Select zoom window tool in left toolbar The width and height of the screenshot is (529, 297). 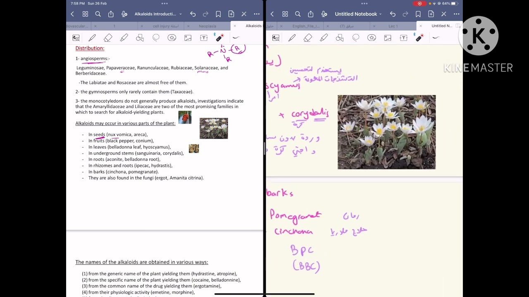click(76, 38)
